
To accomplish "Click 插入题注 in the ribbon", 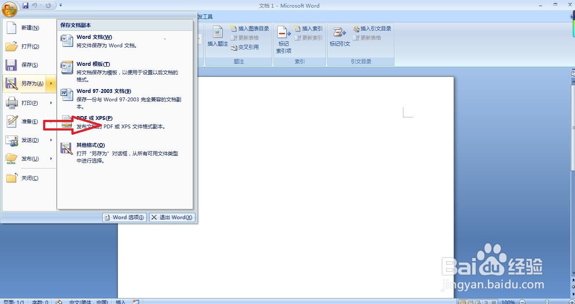I will 217,37.
